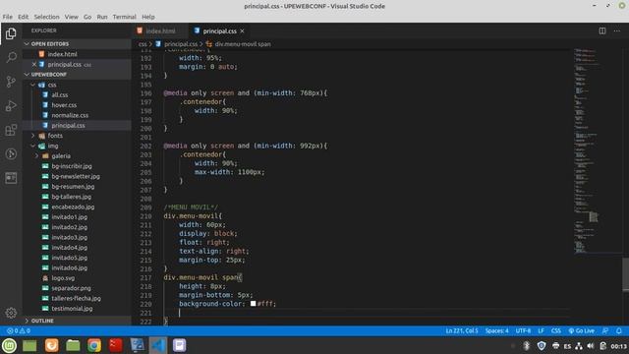Open the Extensions view
629x354 pixels.
[x=11, y=130]
